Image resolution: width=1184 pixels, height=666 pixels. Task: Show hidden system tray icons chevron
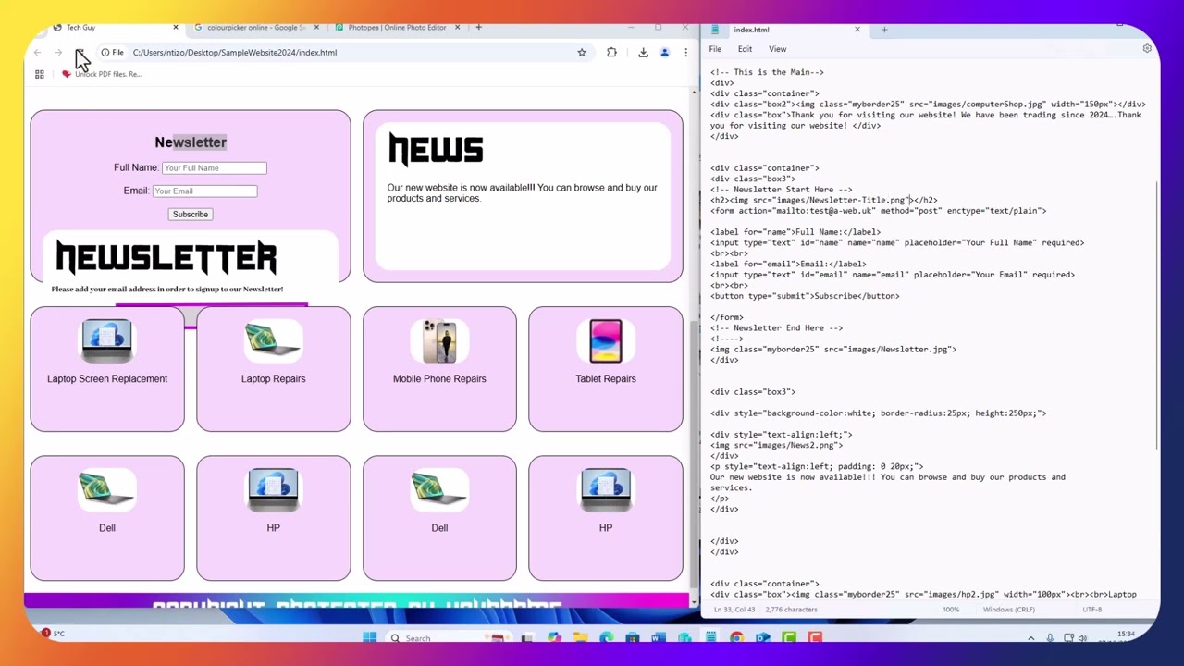[x=1030, y=638]
